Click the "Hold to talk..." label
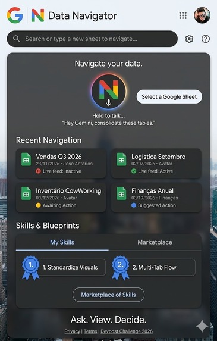 coord(108,115)
